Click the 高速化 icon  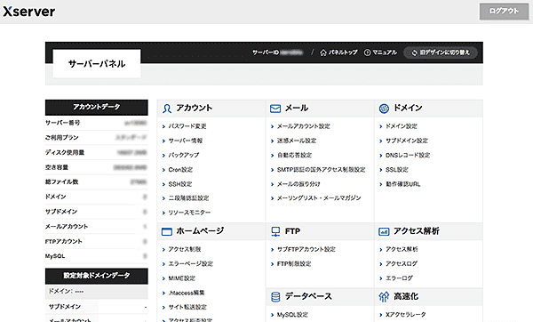pyautogui.click(x=384, y=297)
